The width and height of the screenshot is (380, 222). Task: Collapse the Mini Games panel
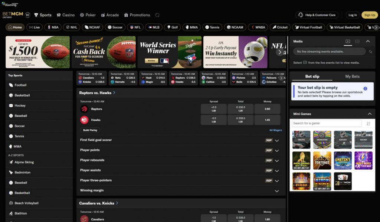[369, 114]
